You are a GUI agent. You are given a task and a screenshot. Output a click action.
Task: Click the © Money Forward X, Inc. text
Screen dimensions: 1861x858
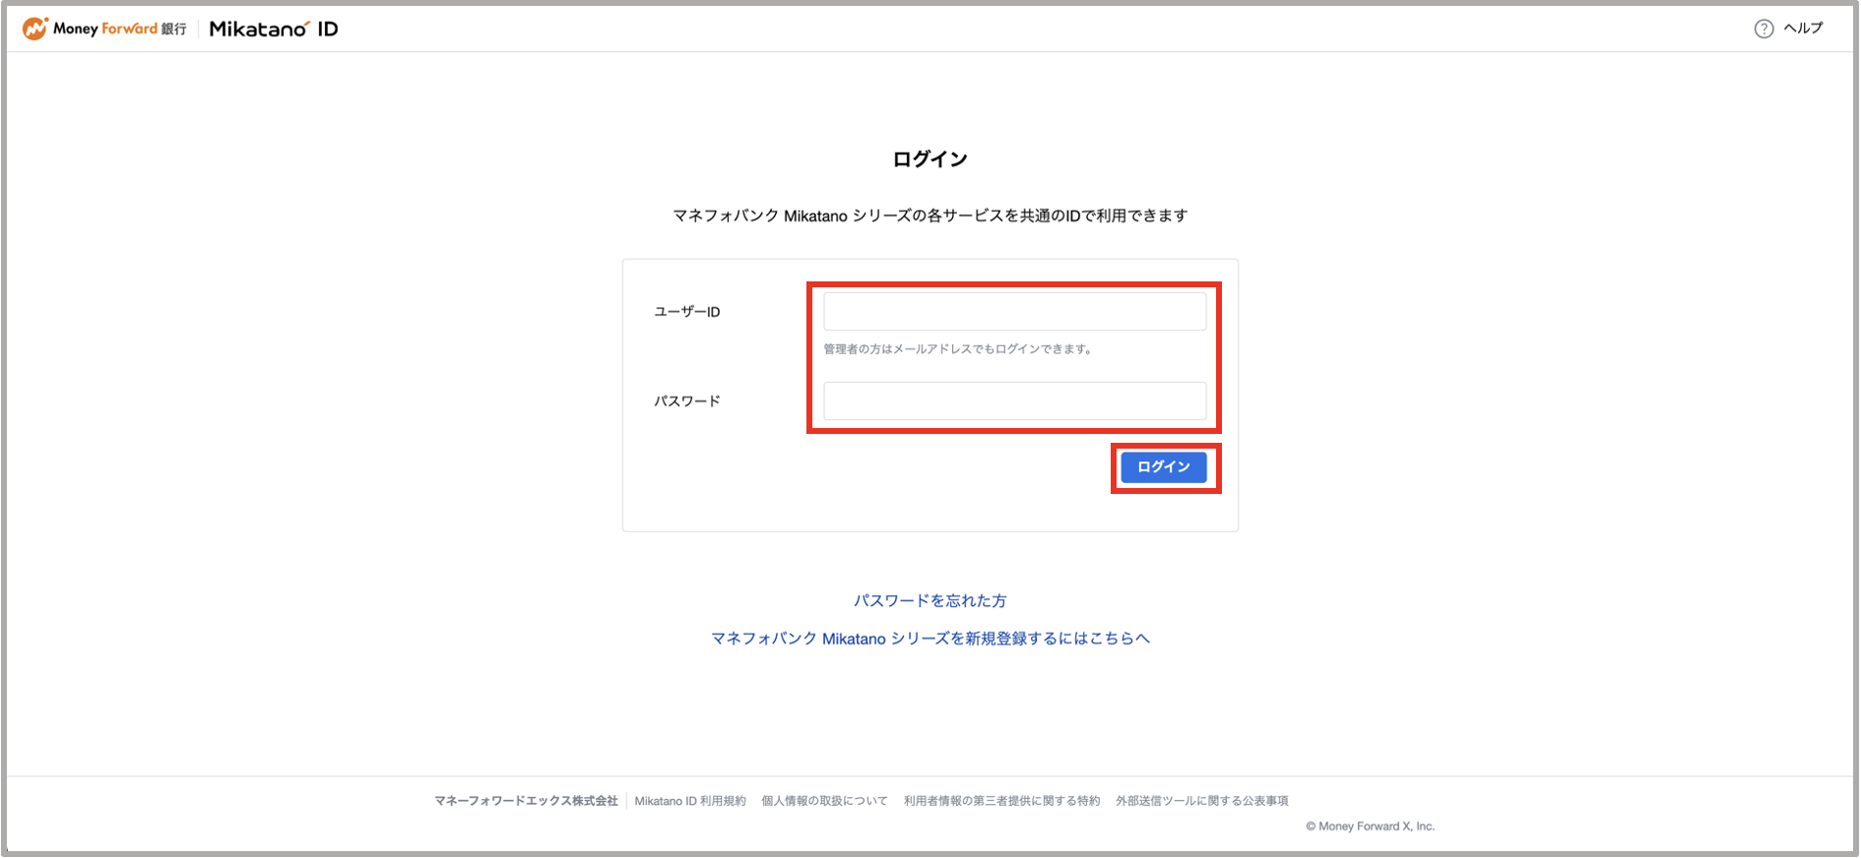pyautogui.click(x=1370, y=827)
